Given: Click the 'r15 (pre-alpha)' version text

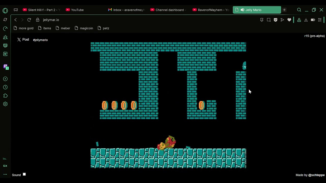Looking at the screenshot, I should (x=315, y=36).
